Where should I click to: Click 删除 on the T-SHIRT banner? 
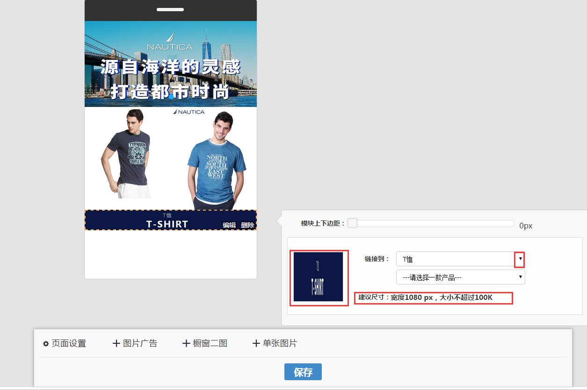pyautogui.click(x=247, y=225)
